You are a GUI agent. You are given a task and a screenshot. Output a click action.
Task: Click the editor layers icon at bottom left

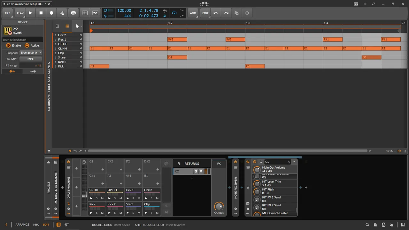click(x=49, y=151)
